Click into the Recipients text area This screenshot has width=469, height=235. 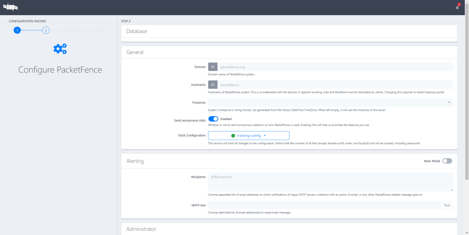(330, 181)
